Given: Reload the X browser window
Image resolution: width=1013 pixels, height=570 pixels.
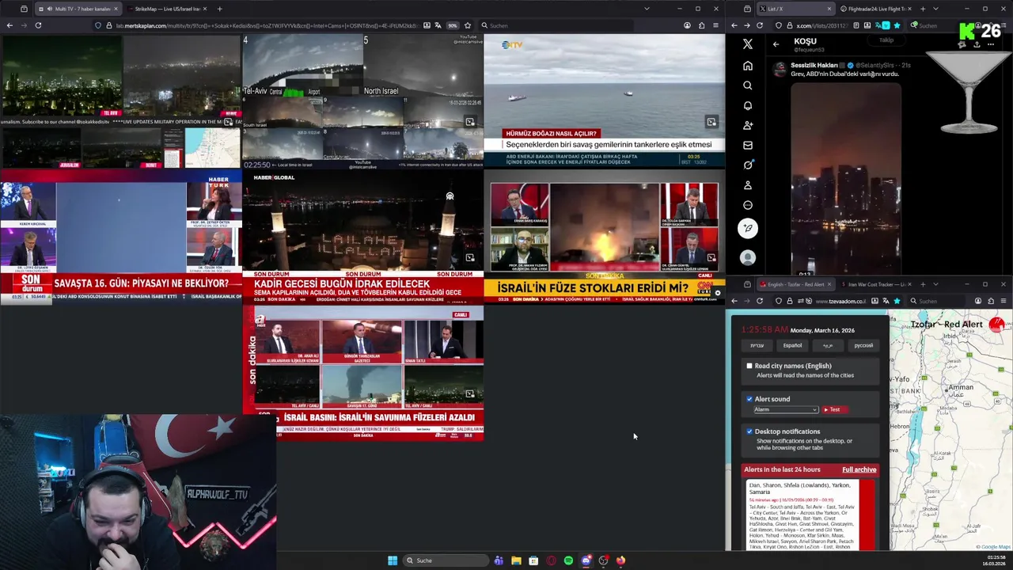Looking at the screenshot, I should click(x=760, y=25).
